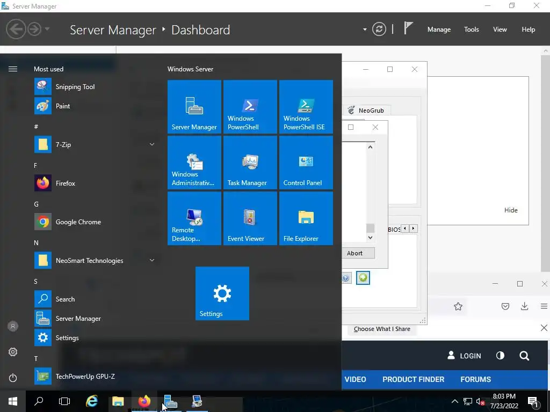Open the user account icon in Start rail

[x=13, y=326]
